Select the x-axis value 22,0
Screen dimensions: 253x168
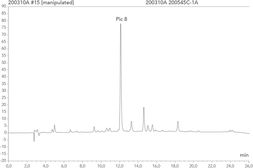click(x=212, y=166)
